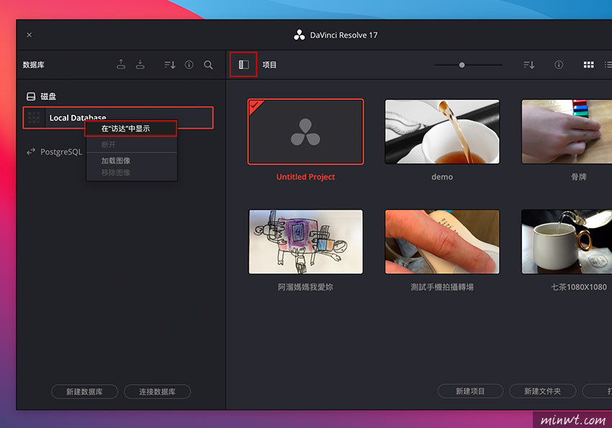Close the Project Manager window
The height and width of the screenshot is (428, 612).
[30, 35]
